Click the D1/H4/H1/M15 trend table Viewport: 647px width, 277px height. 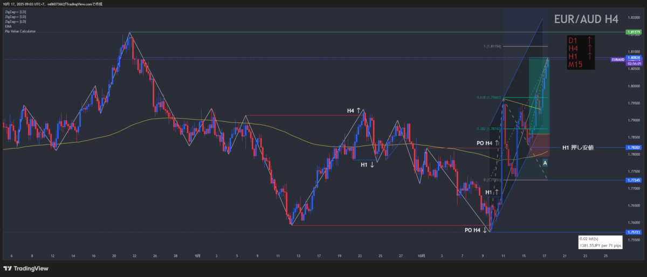click(x=581, y=52)
